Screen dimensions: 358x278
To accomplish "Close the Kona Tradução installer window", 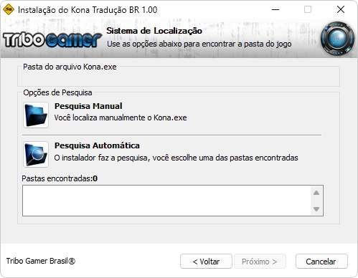I will pyautogui.click(x=341, y=9).
